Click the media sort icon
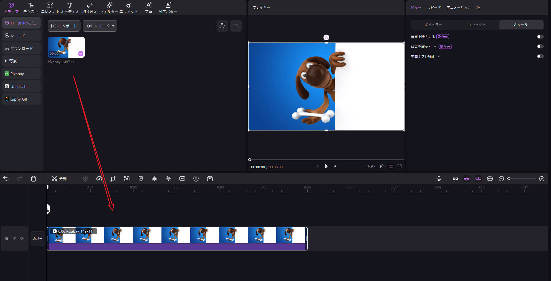 click(x=236, y=26)
